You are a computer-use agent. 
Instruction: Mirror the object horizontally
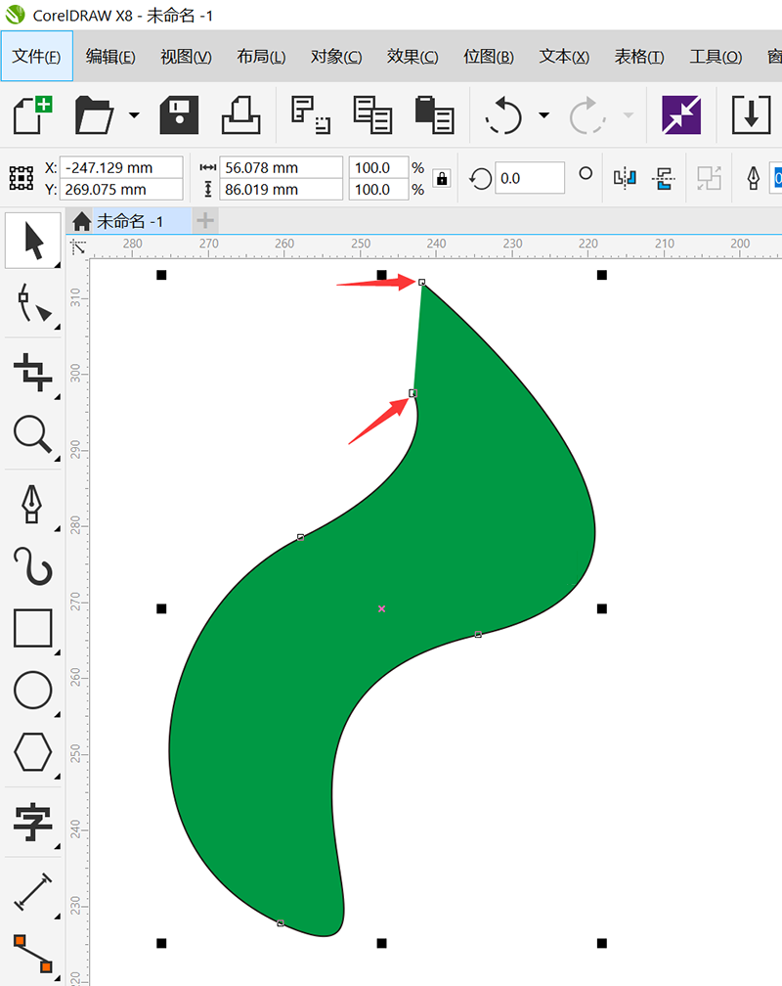(x=625, y=179)
